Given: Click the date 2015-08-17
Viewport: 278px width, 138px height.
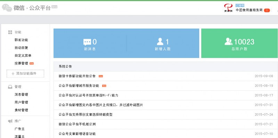Looking at the screenshot, I should pyautogui.click(x=264, y=96).
